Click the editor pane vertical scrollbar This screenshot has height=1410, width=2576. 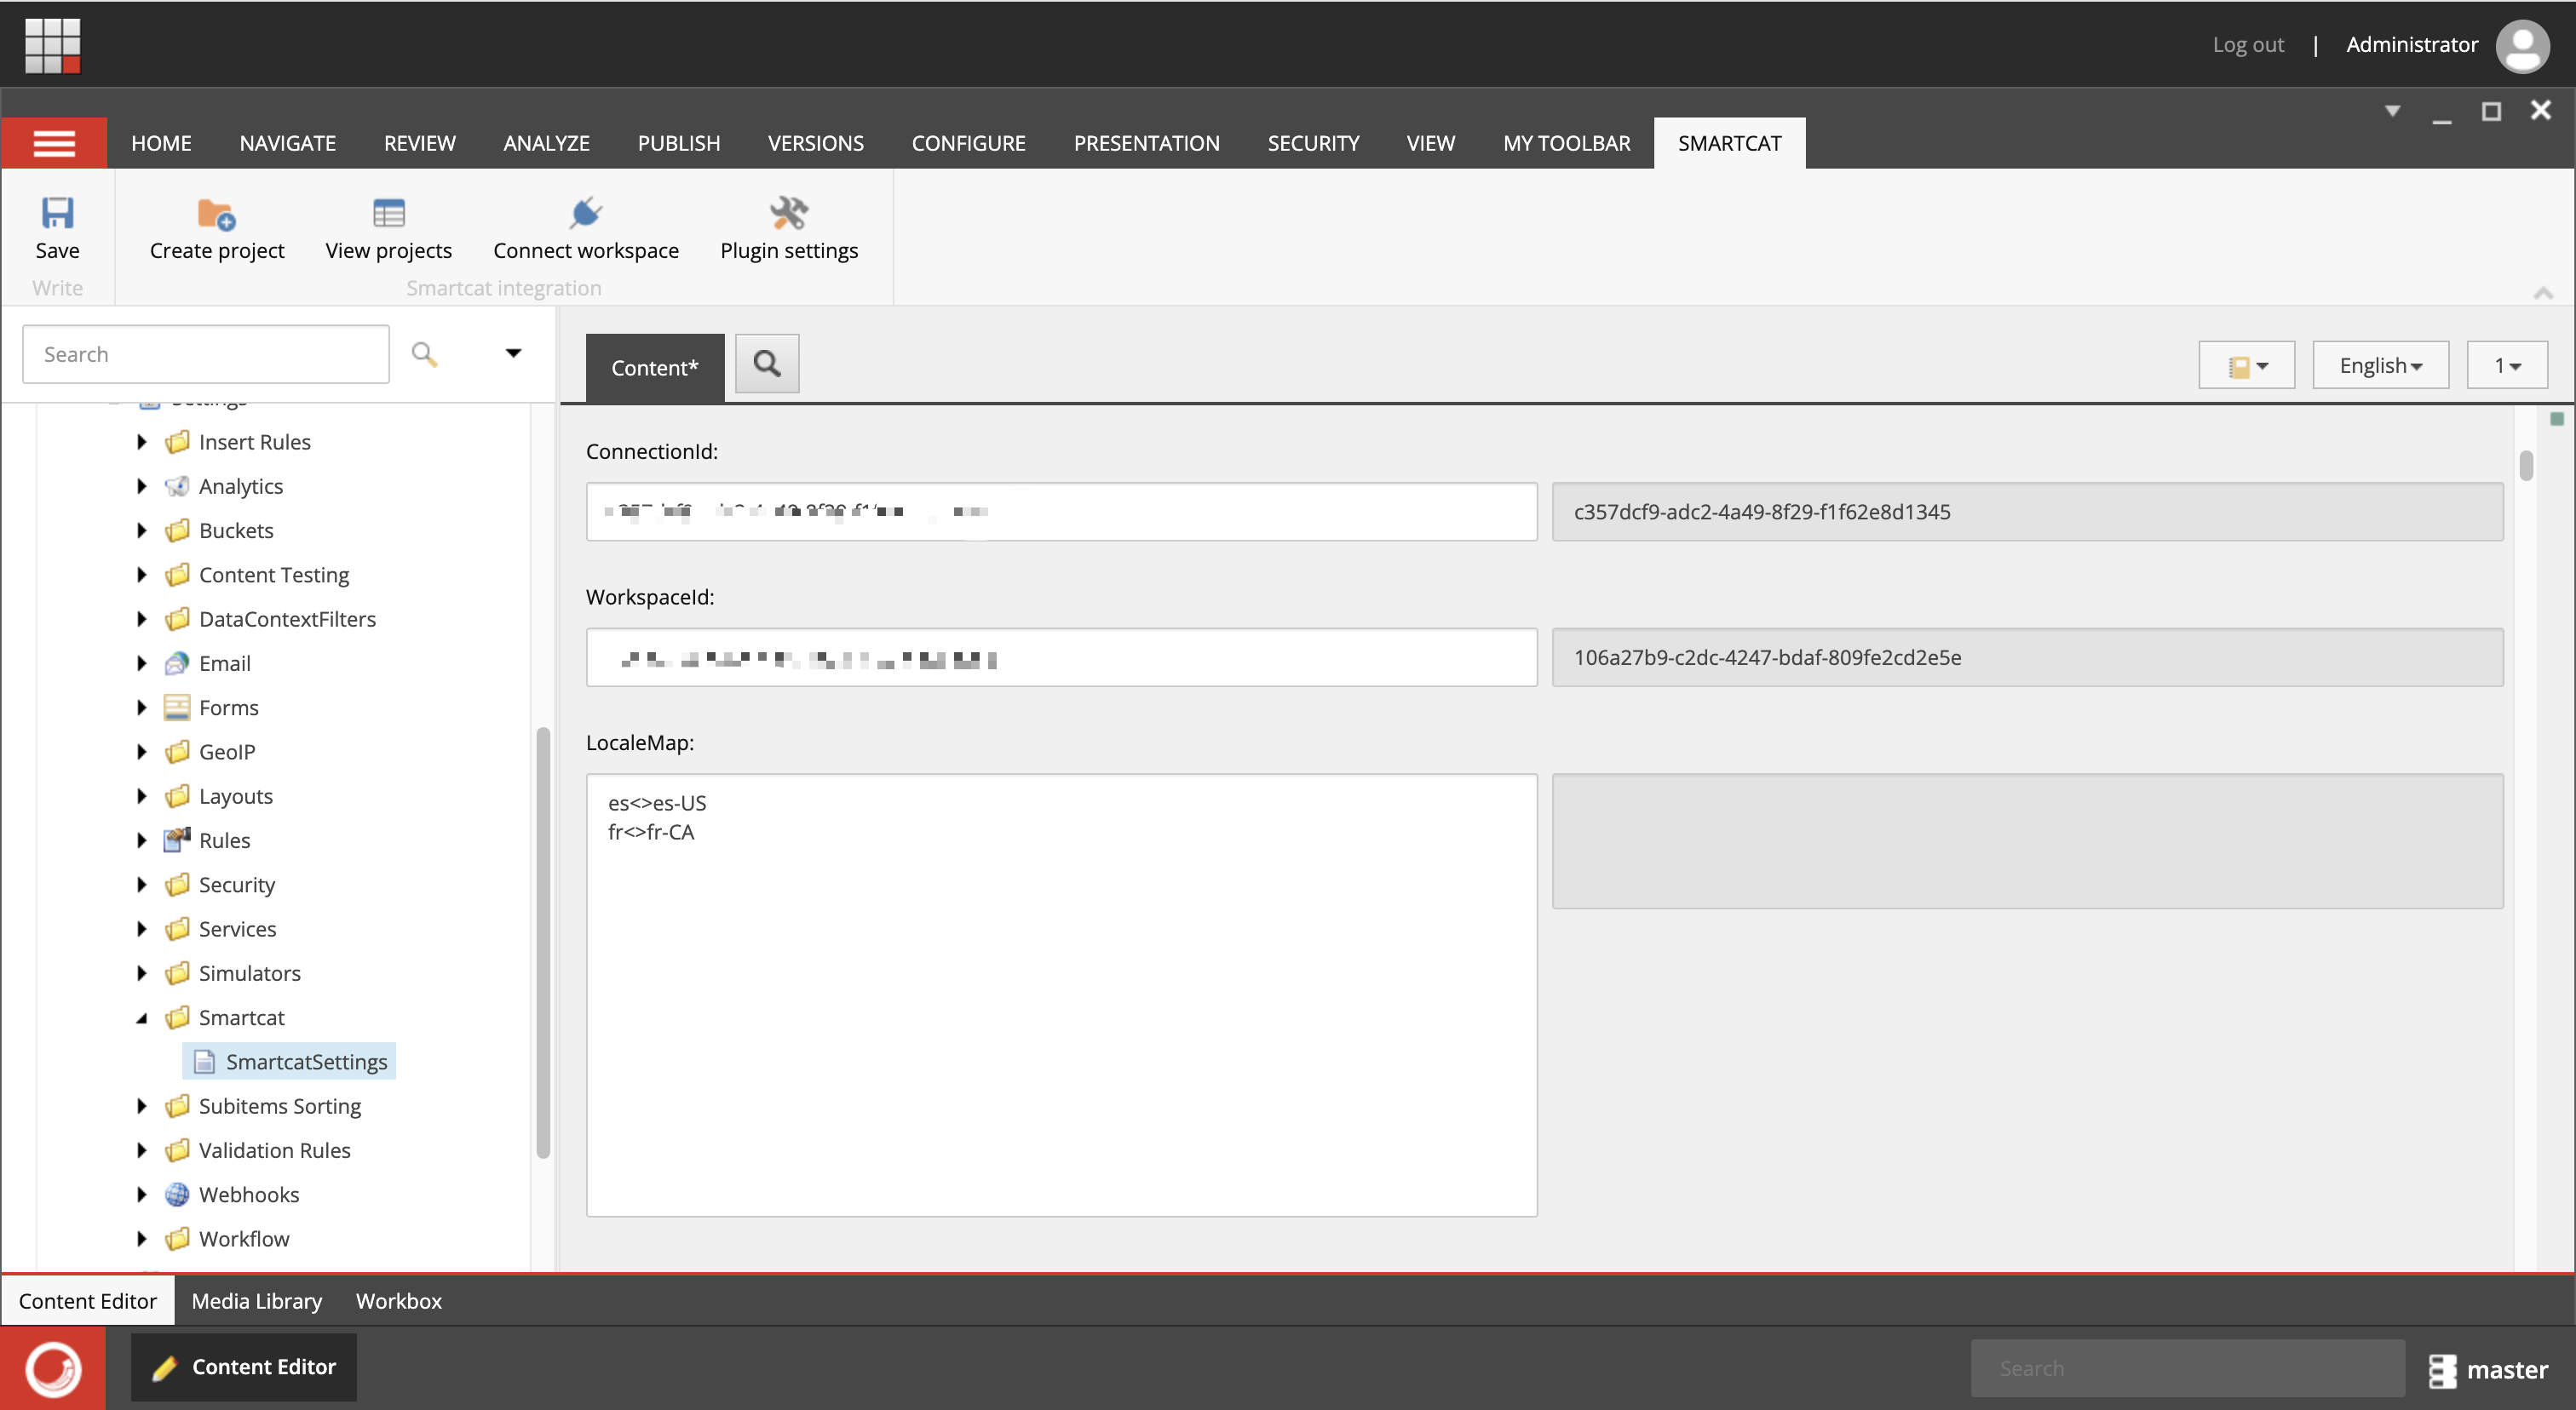tap(2526, 466)
